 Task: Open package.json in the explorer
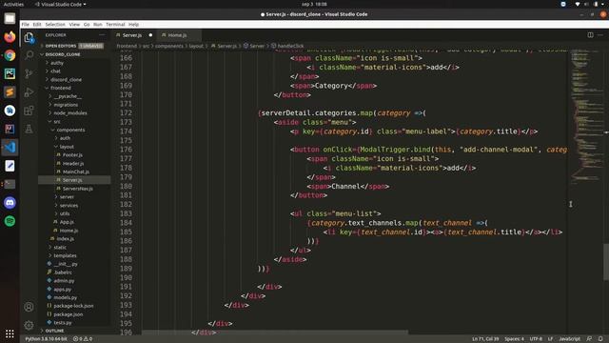[68, 314]
